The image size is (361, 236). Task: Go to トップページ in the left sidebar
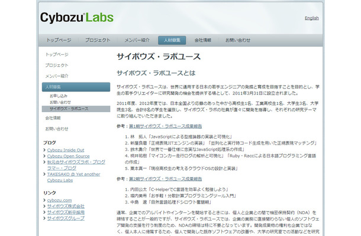tap(57, 55)
